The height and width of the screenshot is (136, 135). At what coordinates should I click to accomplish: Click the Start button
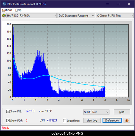(x=122, y=112)
